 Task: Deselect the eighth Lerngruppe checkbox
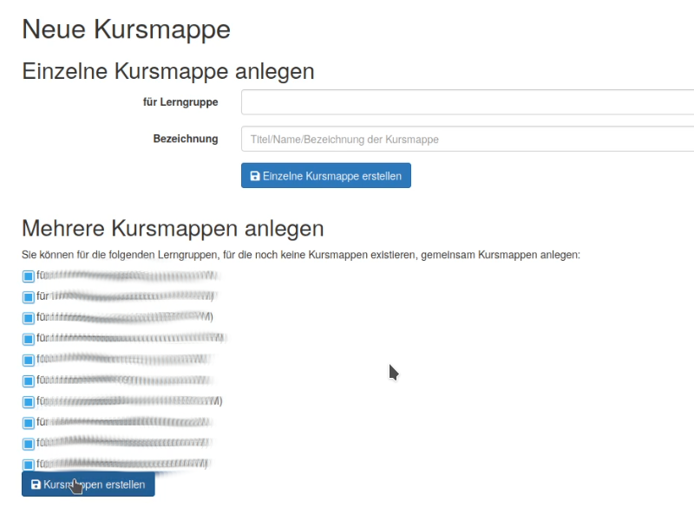pyautogui.click(x=28, y=423)
